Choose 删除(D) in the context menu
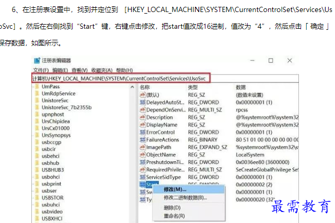The width and height of the screenshot is (335, 223). tap(189, 208)
